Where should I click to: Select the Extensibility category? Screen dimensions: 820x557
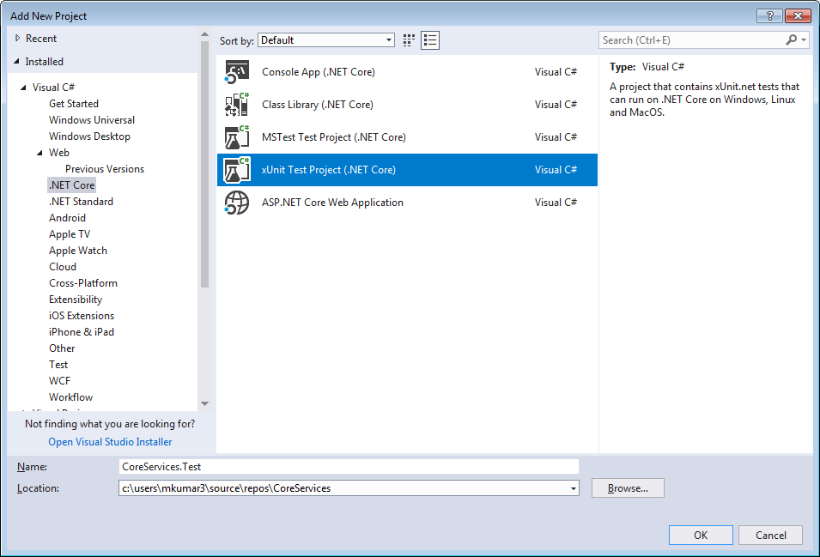pos(76,300)
